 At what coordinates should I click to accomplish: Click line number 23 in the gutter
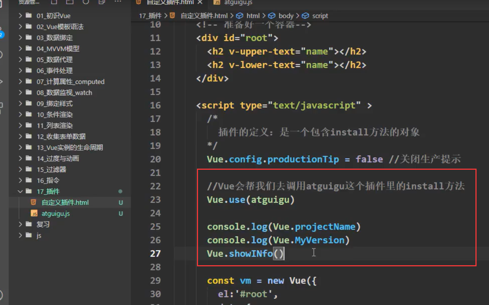click(155, 200)
